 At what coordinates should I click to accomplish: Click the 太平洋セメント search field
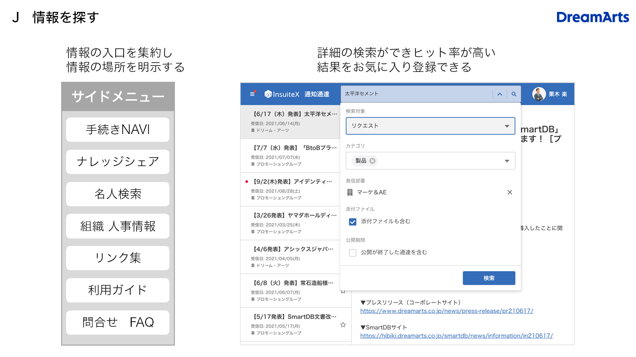click(416, 94)
